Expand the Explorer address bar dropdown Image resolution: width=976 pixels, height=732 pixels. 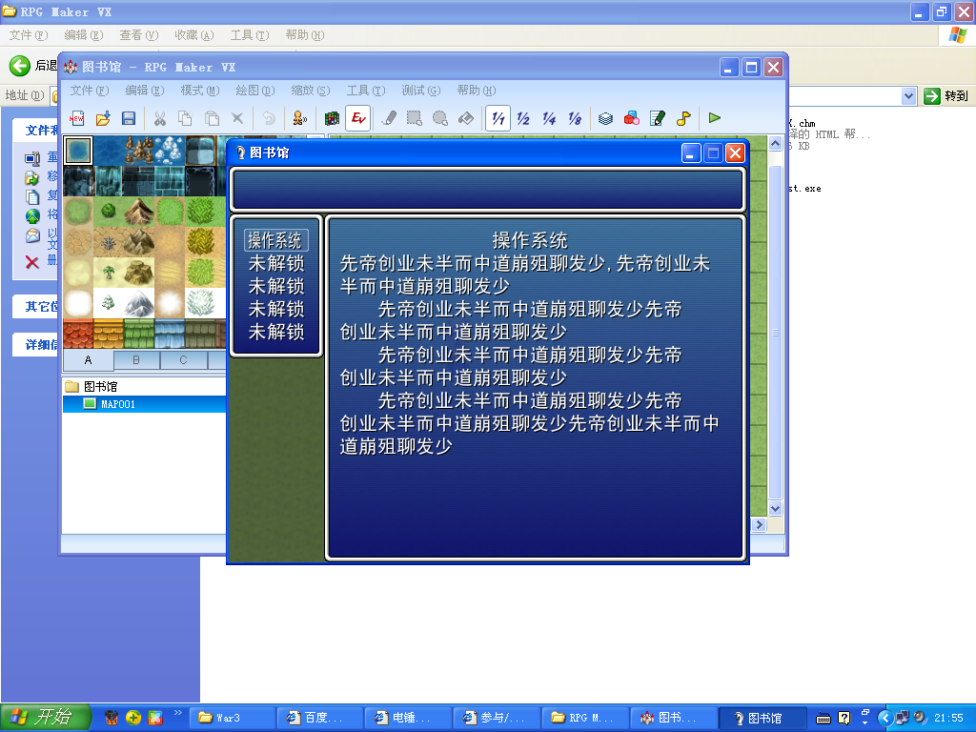(x=908, y=96)
